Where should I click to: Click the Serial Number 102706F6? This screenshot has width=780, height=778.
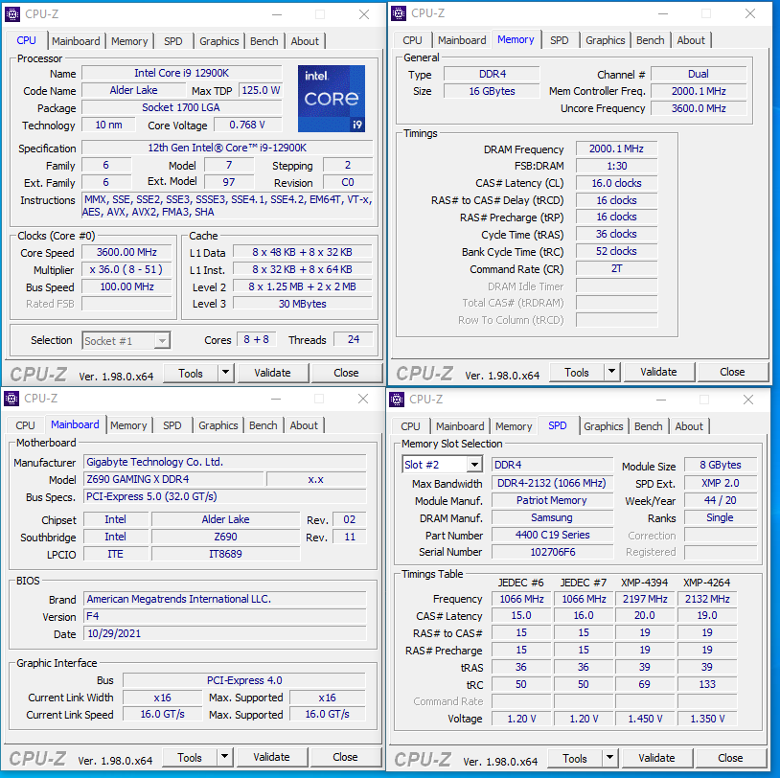tap(552, 552)
